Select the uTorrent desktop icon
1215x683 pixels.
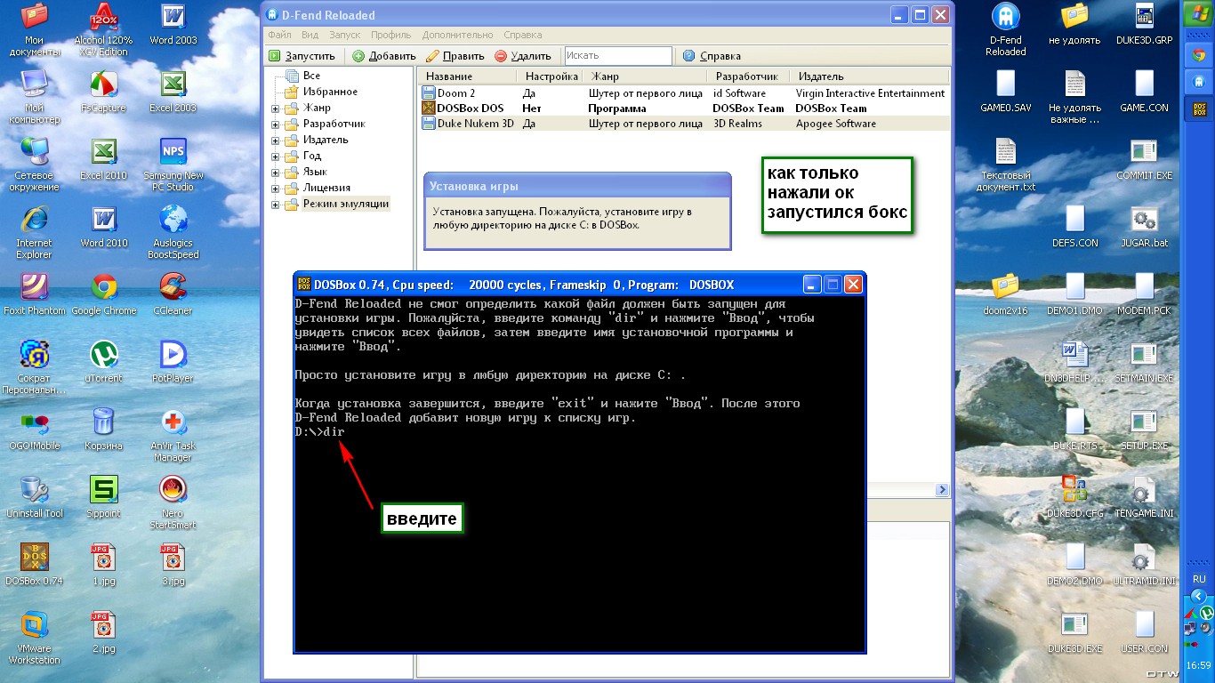tap(104, 356)
